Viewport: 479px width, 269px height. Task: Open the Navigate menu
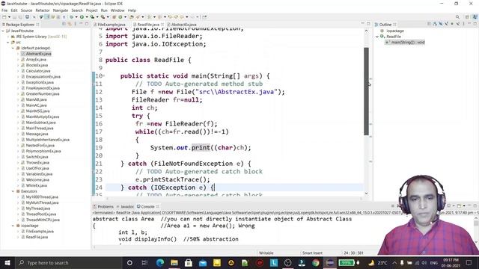pyautogui.click(x=61, y=10)
